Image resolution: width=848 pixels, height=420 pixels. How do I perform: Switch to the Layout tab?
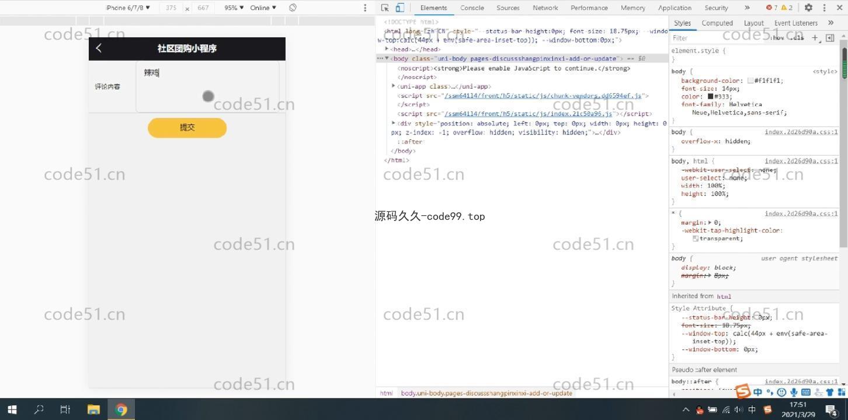(x=753, y=23)
